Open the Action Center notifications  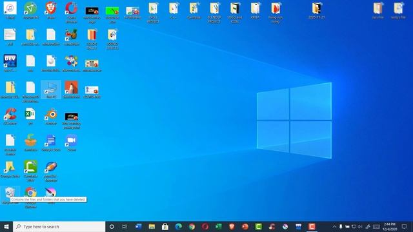point(405,226)
